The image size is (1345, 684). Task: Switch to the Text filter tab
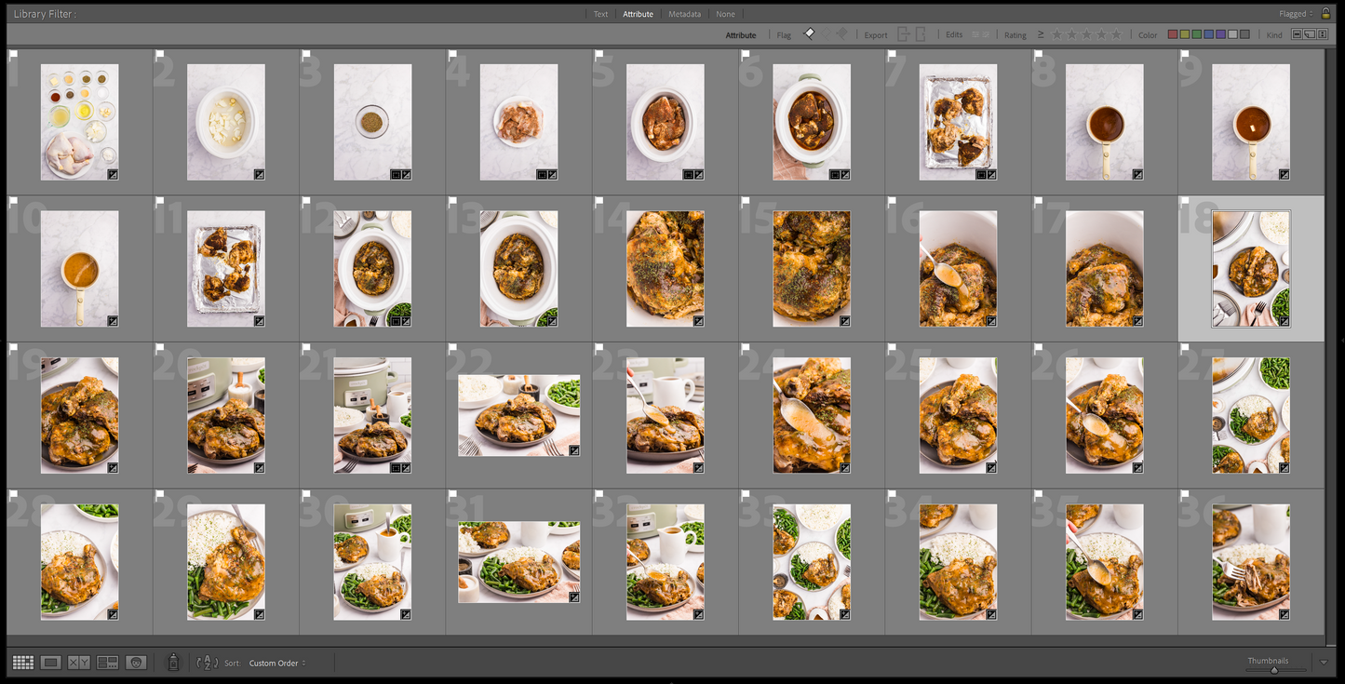coord(600,14)
